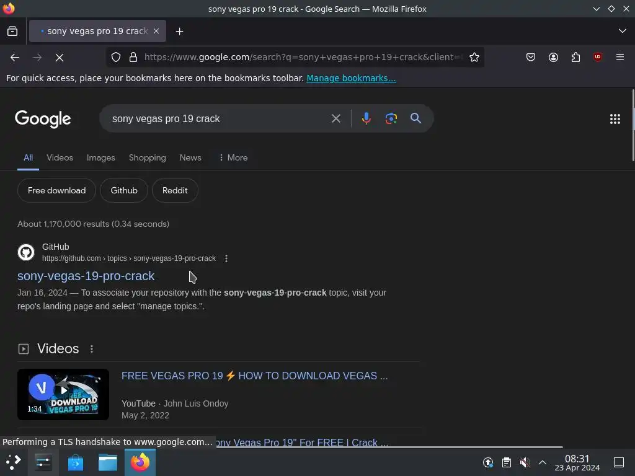This screenshot has height=476, width=635.
Task: Play the Download Vegas Pro 19 video thumbnail
Action: [63, 394]
